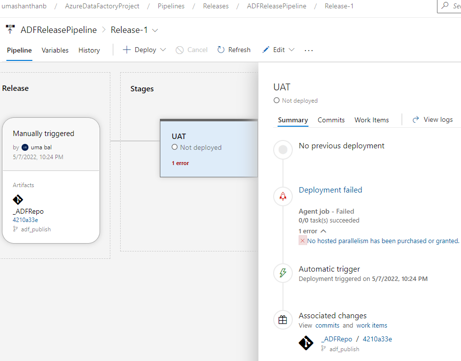Open the more options ellipsis menu
This screenshot has height=361, width=461.
point(308,51)
